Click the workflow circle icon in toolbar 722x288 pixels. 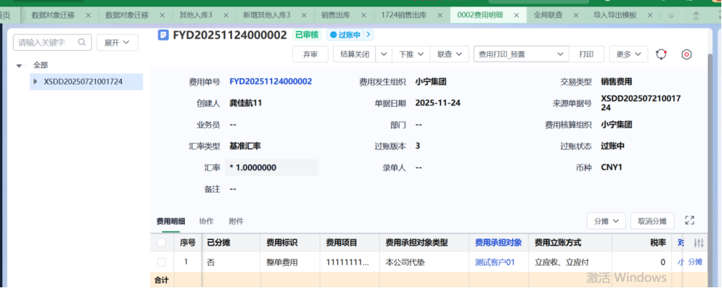pyautogui.click(x=662, y=54)
